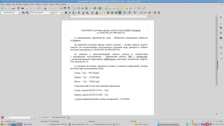Toggle formatting marks pilcrow icon
Image resolution: width=224 pixels, height=126 pixels.
pyautogui.click(x=69, y=8)
